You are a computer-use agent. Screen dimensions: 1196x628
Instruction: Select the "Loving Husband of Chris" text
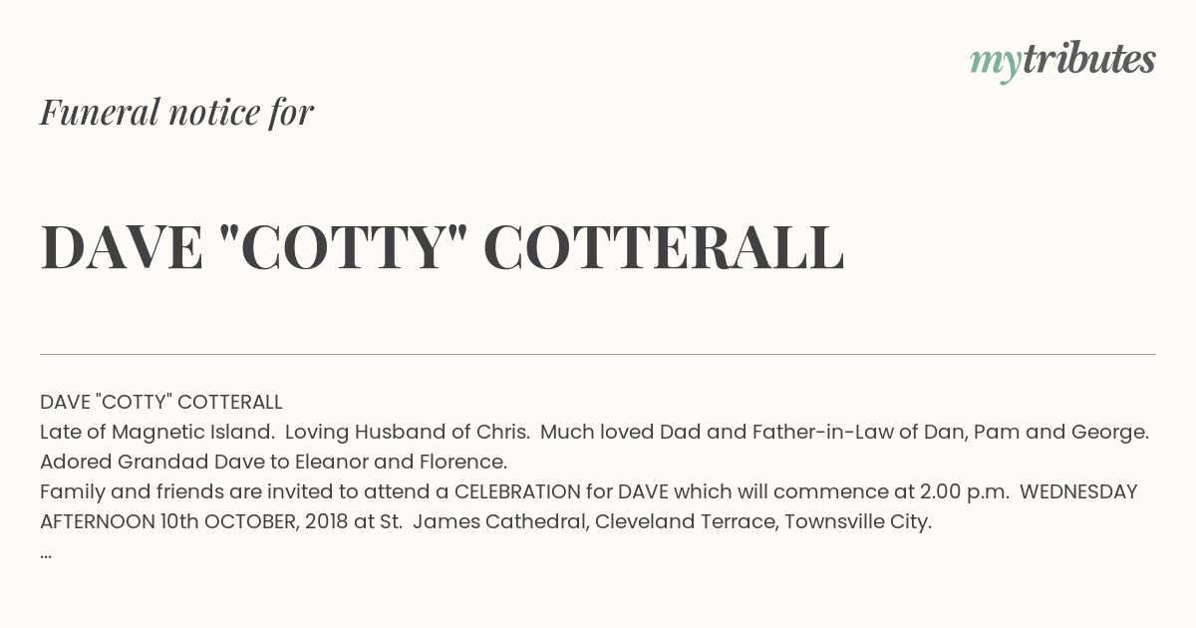point(408,433)
